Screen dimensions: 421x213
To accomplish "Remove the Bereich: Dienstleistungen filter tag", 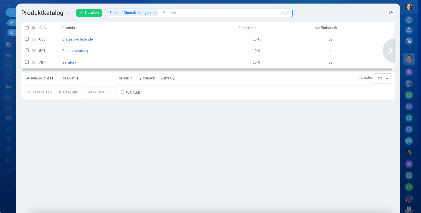I will pyautogui.click(x=155, y=13).
